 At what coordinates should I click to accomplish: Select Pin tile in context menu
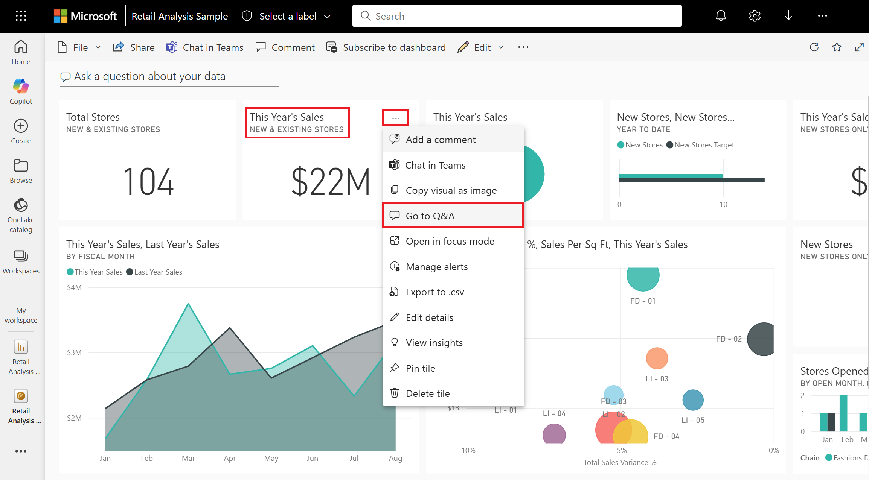pyautogui.click(x=420, y=368)
